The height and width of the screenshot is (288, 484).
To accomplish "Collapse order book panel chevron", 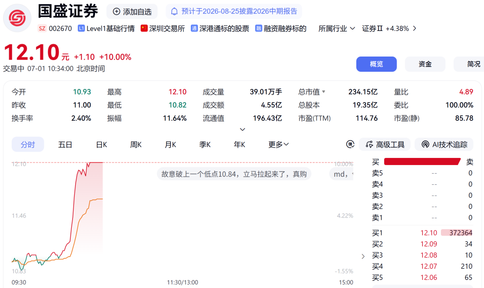I will (x=363, y=256).
